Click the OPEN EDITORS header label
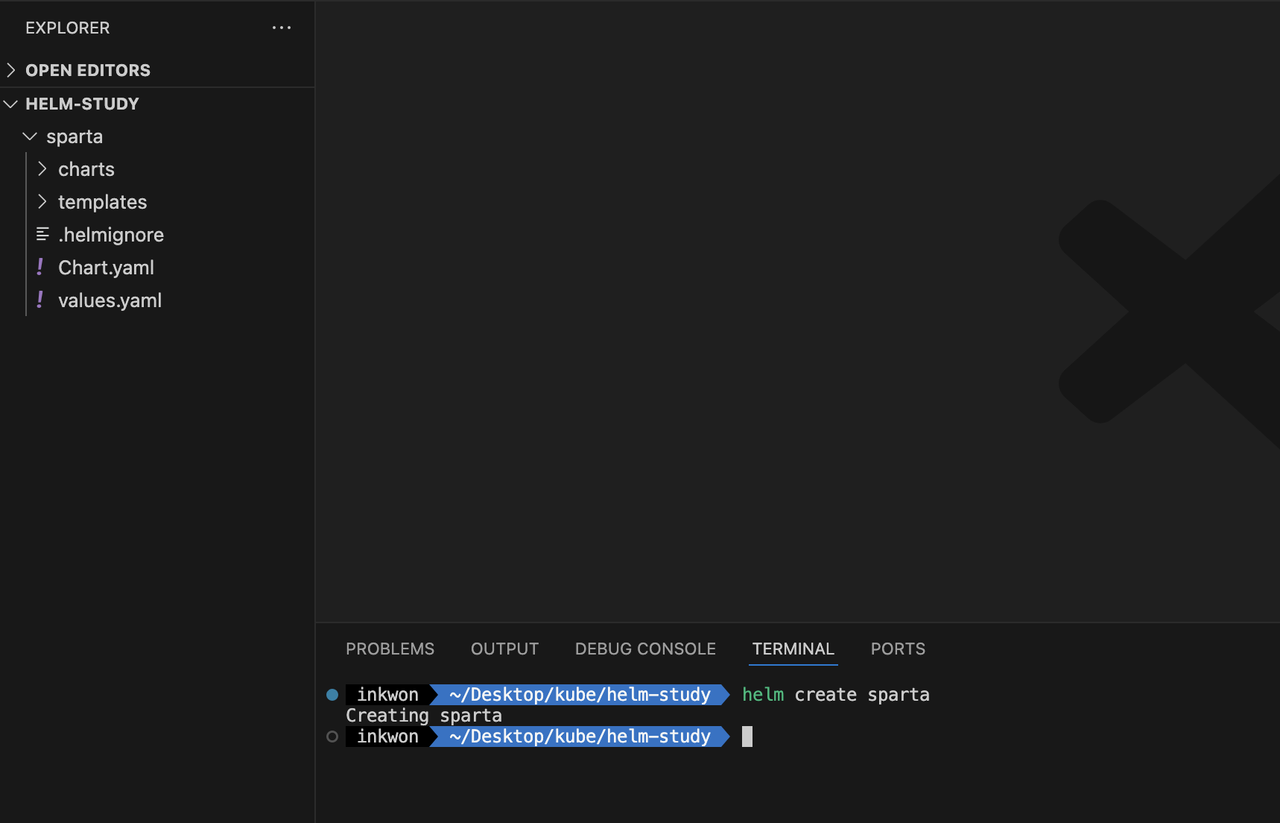1280x823 pixels. coord(88,70)
